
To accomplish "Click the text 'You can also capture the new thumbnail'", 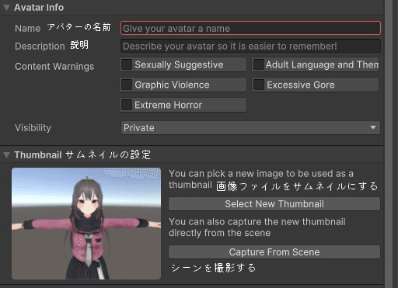I will pos(257,222).
